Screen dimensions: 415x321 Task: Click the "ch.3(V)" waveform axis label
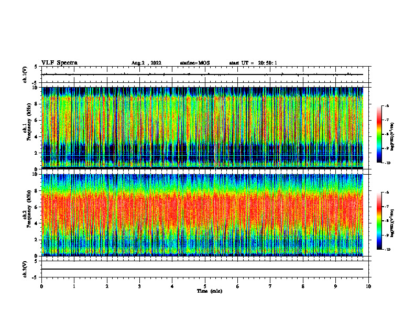25,269
